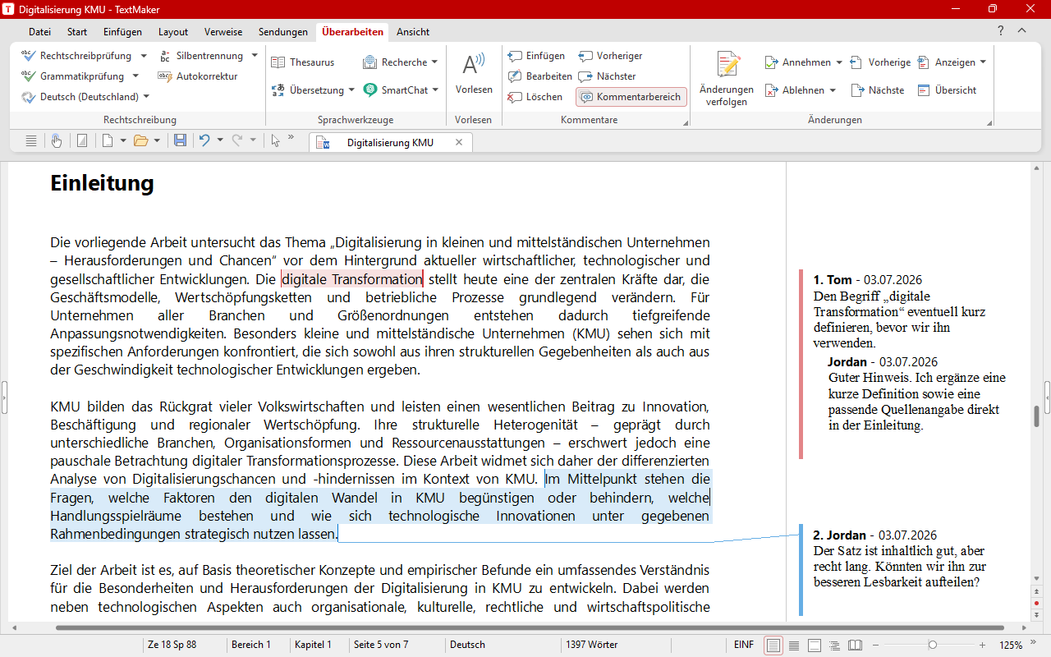Expand the Recherche dropdown arrow
This screenshot has width=1051, height=657.
coord(434,62)
